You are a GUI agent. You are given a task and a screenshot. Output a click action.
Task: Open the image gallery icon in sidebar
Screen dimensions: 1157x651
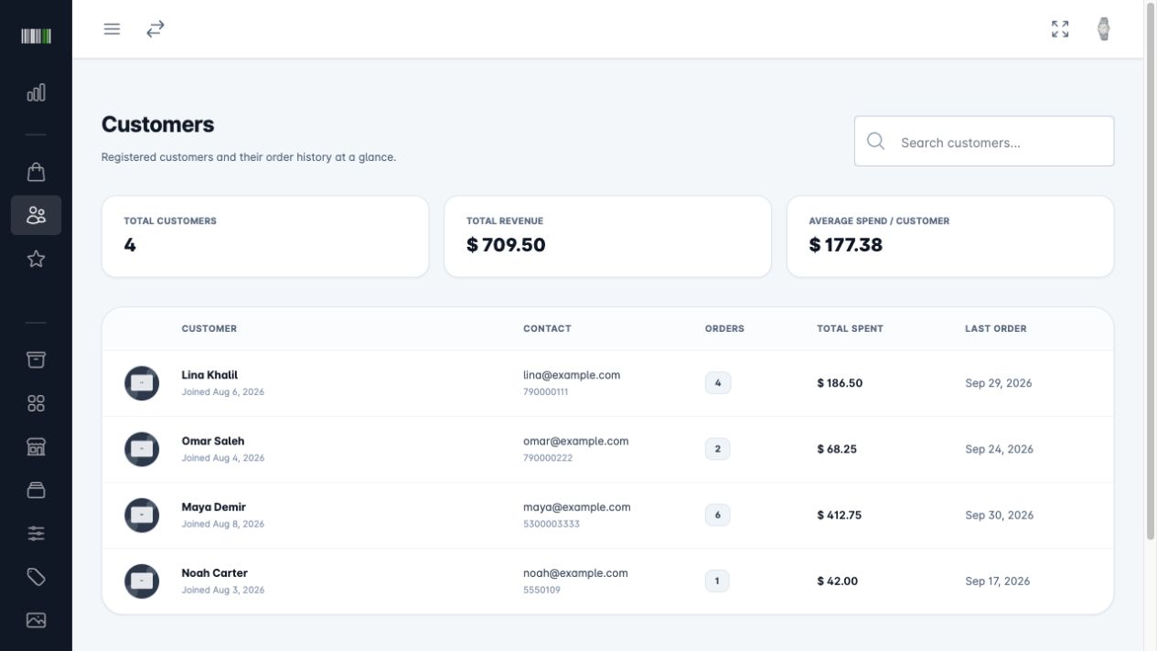(36, 620)
